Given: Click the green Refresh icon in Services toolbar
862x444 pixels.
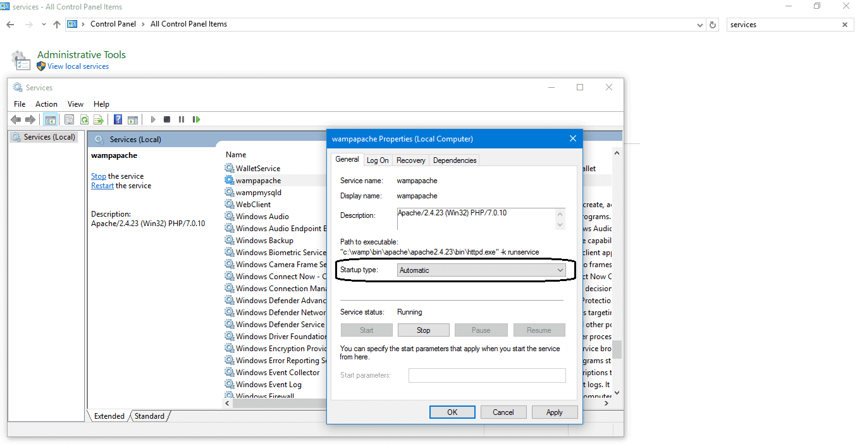Looking at the screenshot, I should coord(84,119).
